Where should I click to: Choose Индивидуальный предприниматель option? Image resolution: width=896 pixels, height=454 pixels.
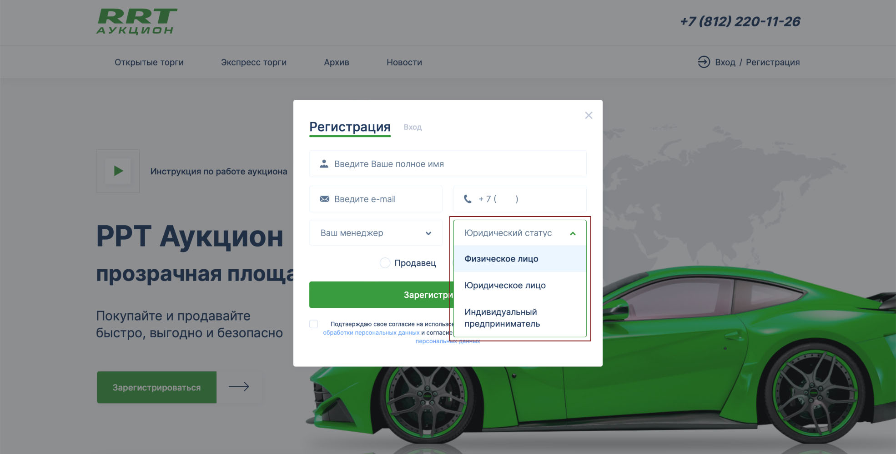click(x=520, y=318)
